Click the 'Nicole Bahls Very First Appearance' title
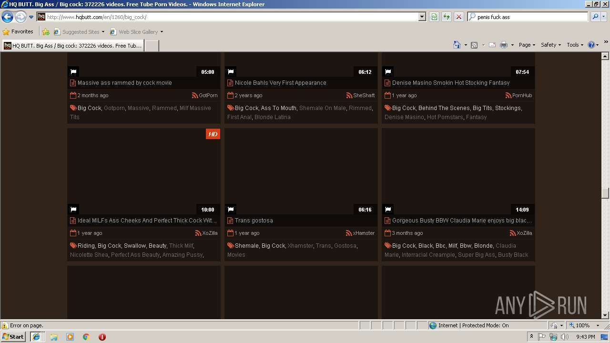The width and height of the screenshot is (610, 343). (x=281, y=83)
